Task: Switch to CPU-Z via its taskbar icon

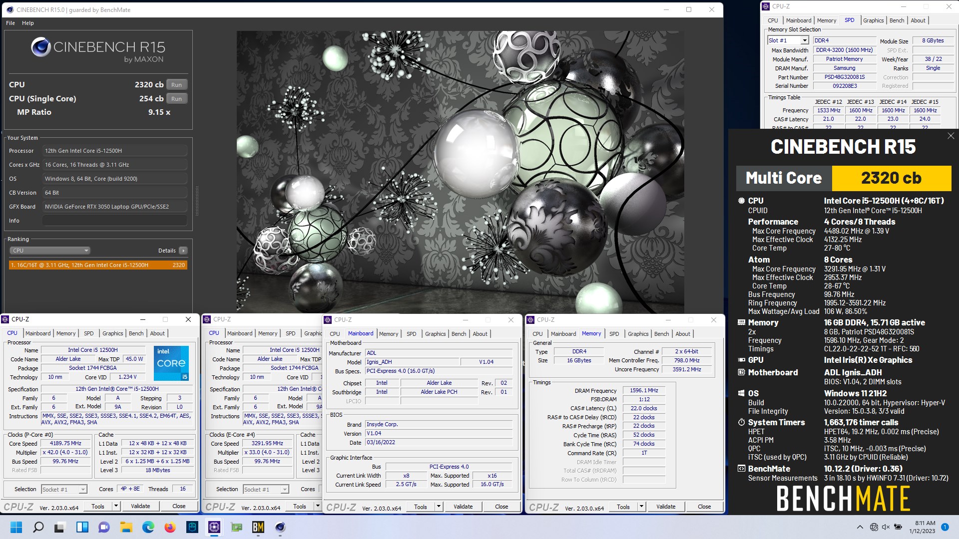Action: coord(214,527)
